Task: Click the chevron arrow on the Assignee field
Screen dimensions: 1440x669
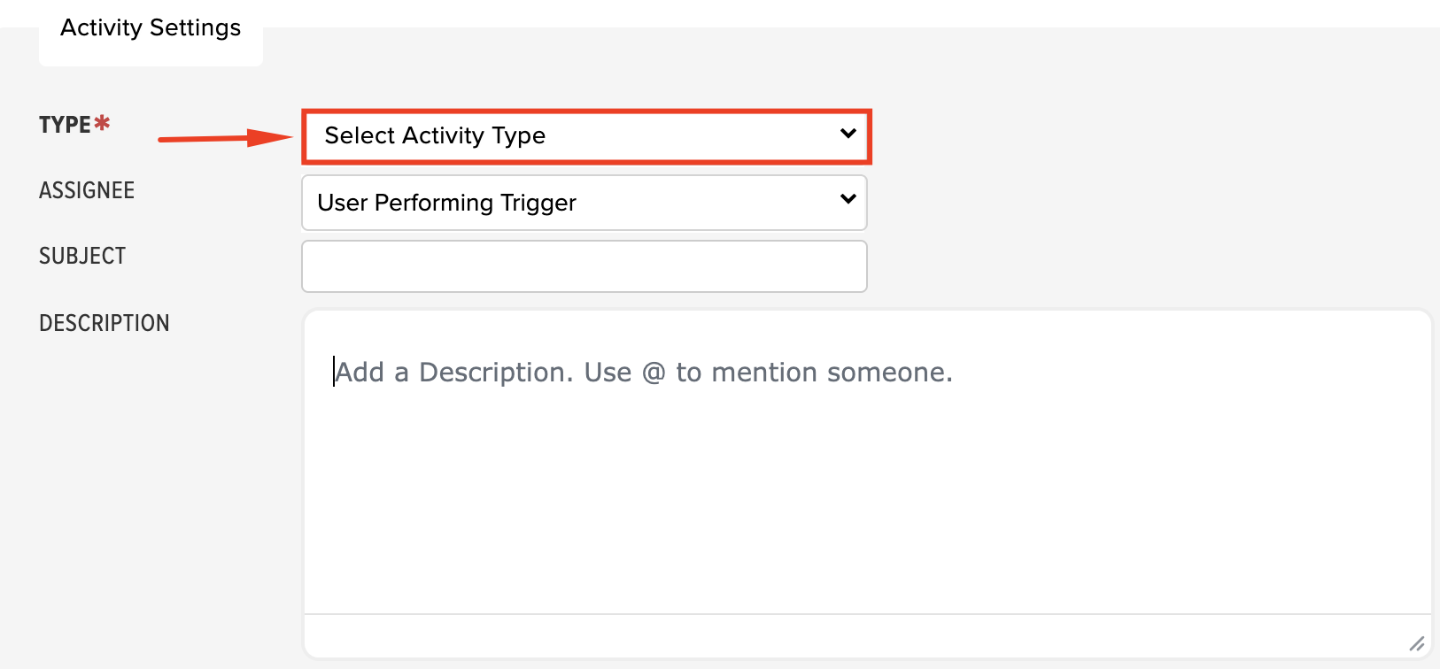Action: (x=848, y=199)
